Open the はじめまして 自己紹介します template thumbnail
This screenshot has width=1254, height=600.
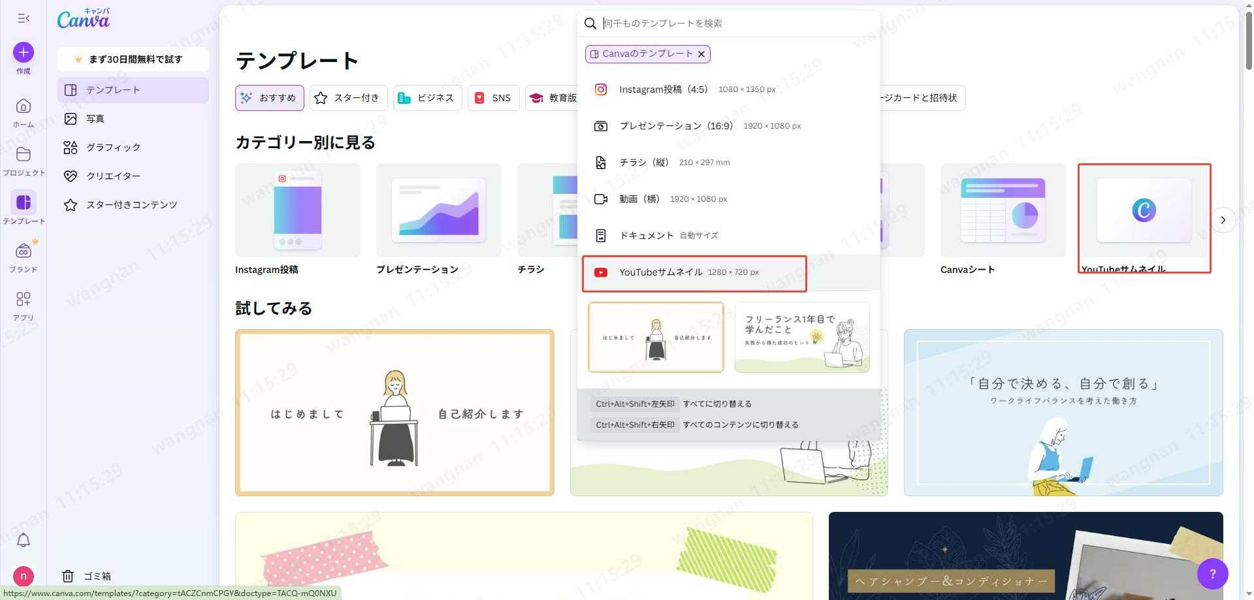point(394,413)
